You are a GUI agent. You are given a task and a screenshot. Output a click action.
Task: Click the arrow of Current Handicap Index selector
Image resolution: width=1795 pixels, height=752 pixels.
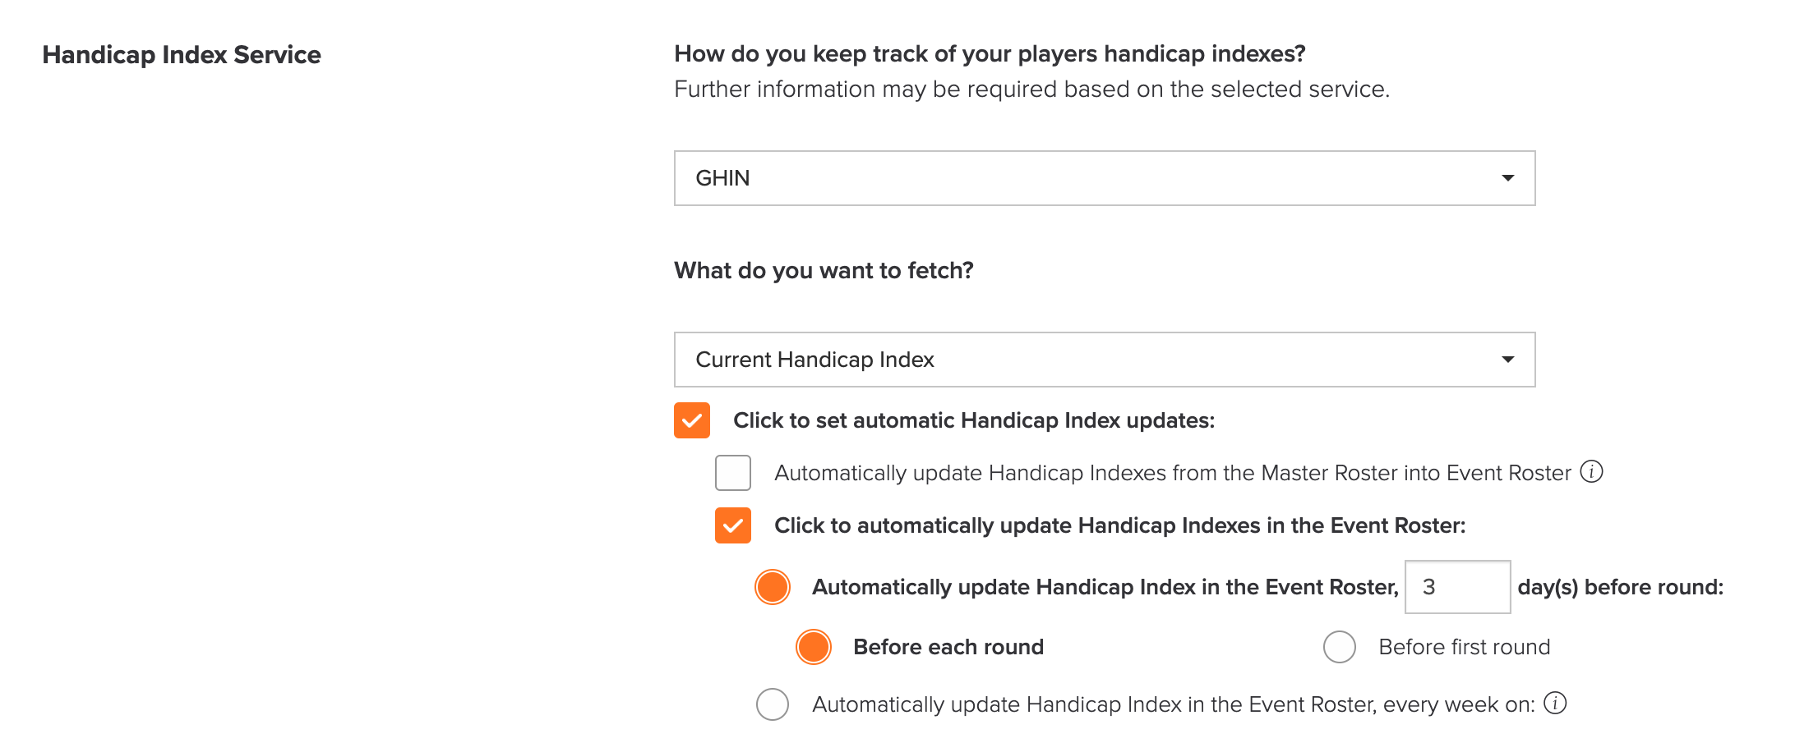tap(1507, 360)
